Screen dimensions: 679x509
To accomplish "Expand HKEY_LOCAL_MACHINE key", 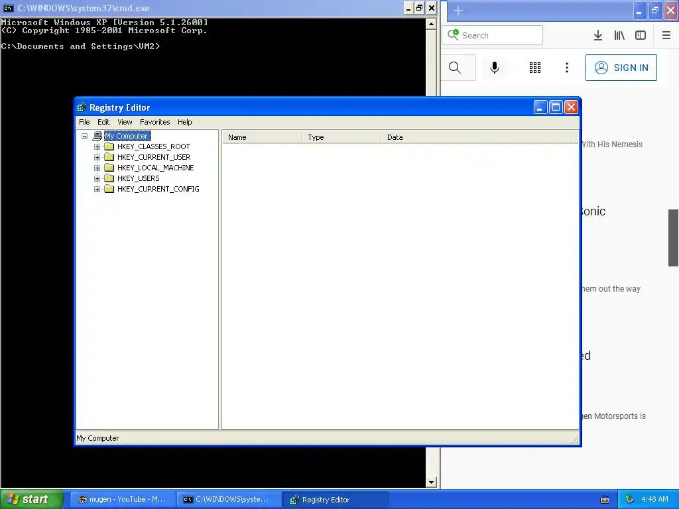I will (x=97, y=168).
